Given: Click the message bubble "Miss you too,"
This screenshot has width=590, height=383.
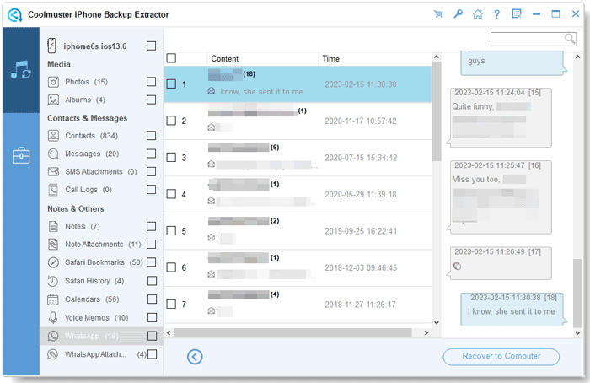Looking at the screenshot, I should tap(499, 197).
